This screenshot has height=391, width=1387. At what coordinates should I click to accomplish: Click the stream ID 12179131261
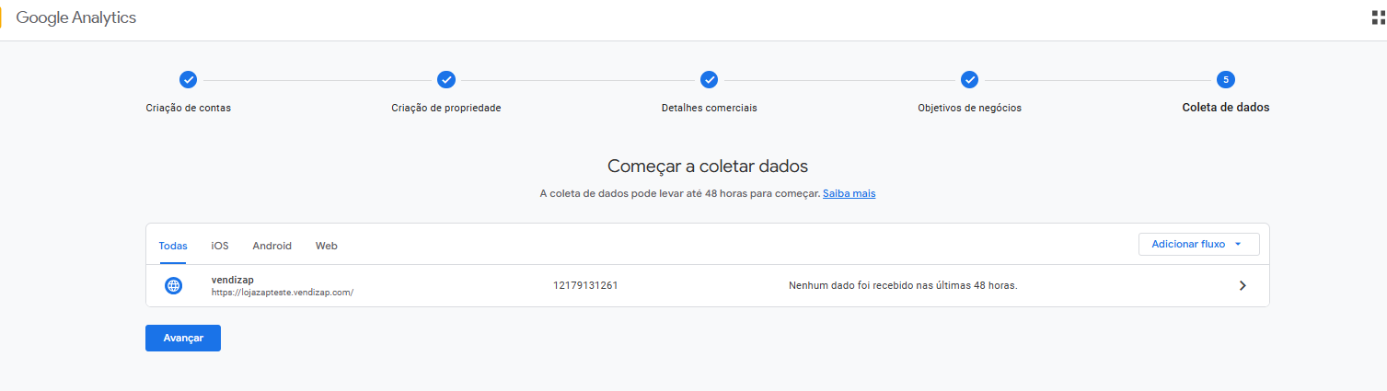click(x=585, y=285)
